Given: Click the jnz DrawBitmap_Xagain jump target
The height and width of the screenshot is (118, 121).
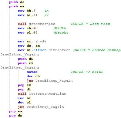Looking at the screenshot, I should [54, 81].
